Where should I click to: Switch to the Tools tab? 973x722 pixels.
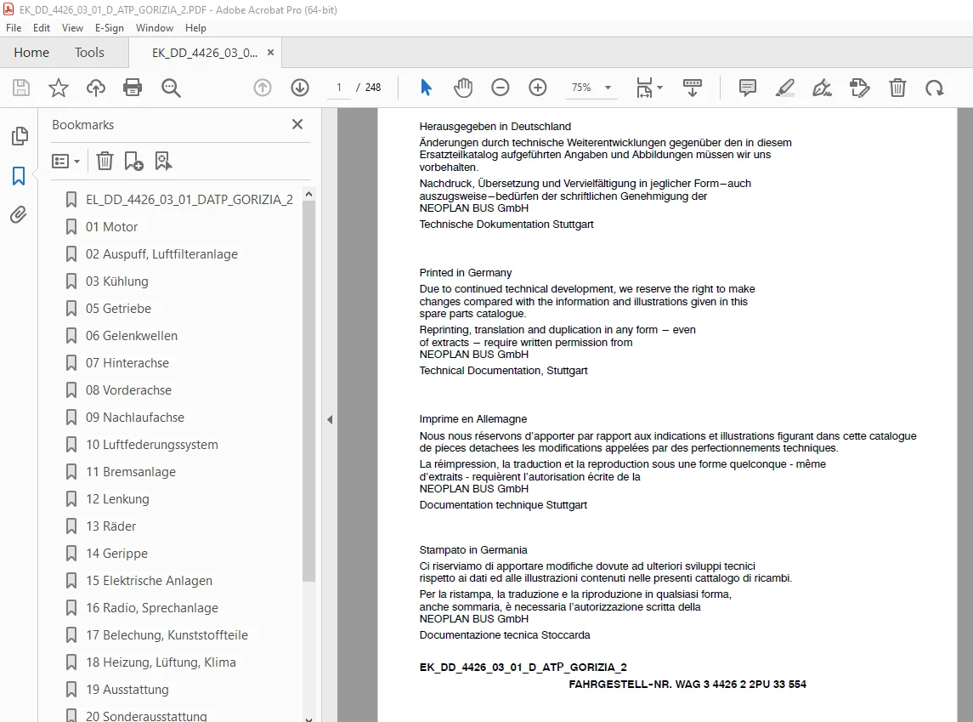coord(89,53)
